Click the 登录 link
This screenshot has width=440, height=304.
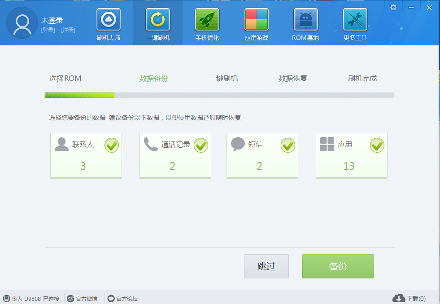(x=48, y=30)
